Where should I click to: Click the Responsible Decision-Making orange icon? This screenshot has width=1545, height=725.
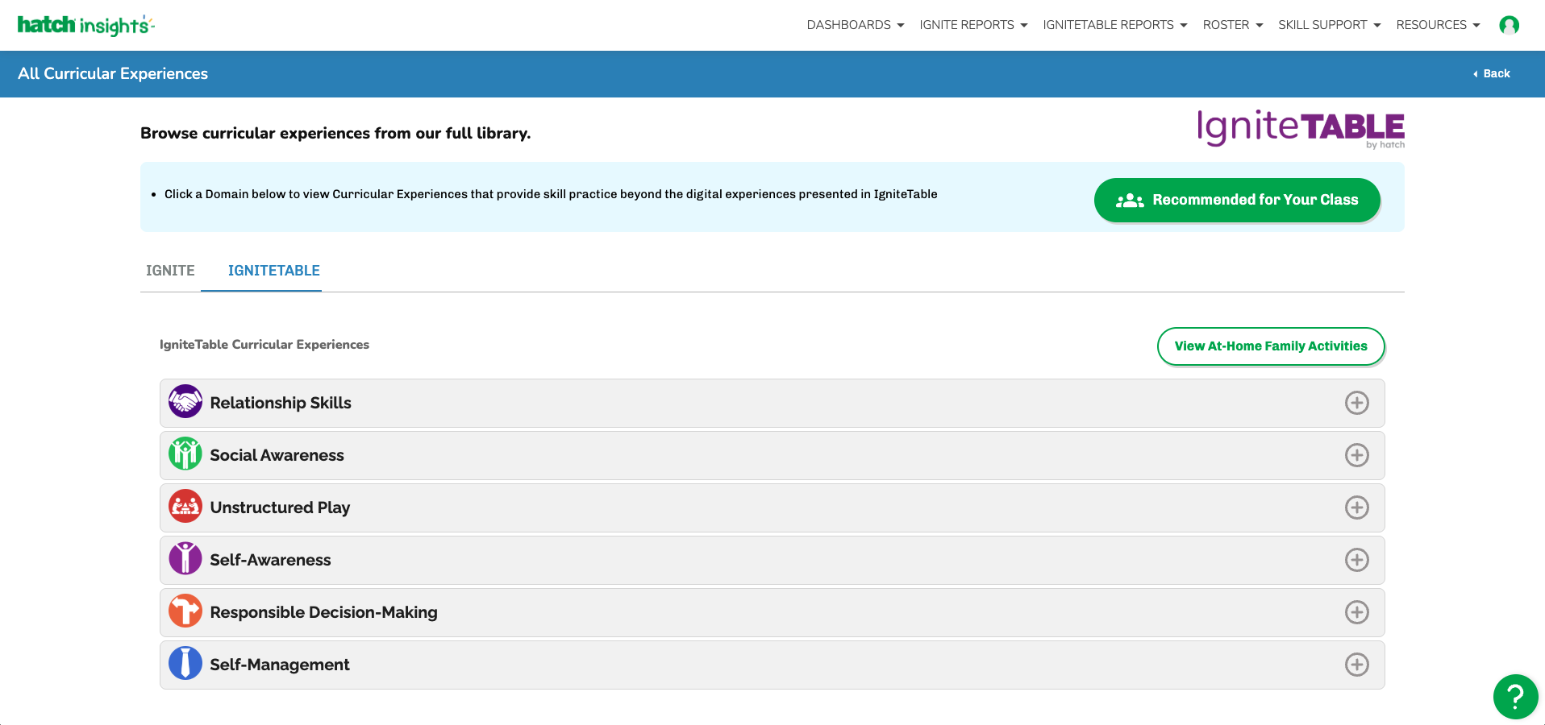pos(185,611)
